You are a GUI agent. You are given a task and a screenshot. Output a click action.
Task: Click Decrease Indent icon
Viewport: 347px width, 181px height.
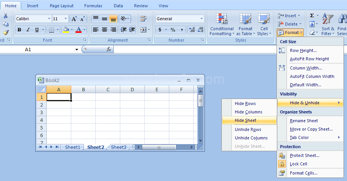point(123,29)
